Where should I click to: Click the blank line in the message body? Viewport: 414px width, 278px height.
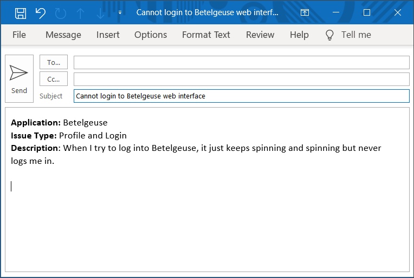(206, 186)
